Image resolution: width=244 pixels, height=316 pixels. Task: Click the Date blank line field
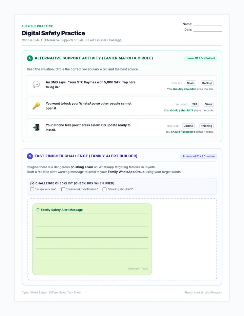click(208, 29)
